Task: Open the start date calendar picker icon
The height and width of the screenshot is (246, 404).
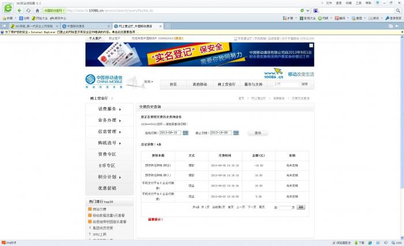Action: (x=185, y=133)
